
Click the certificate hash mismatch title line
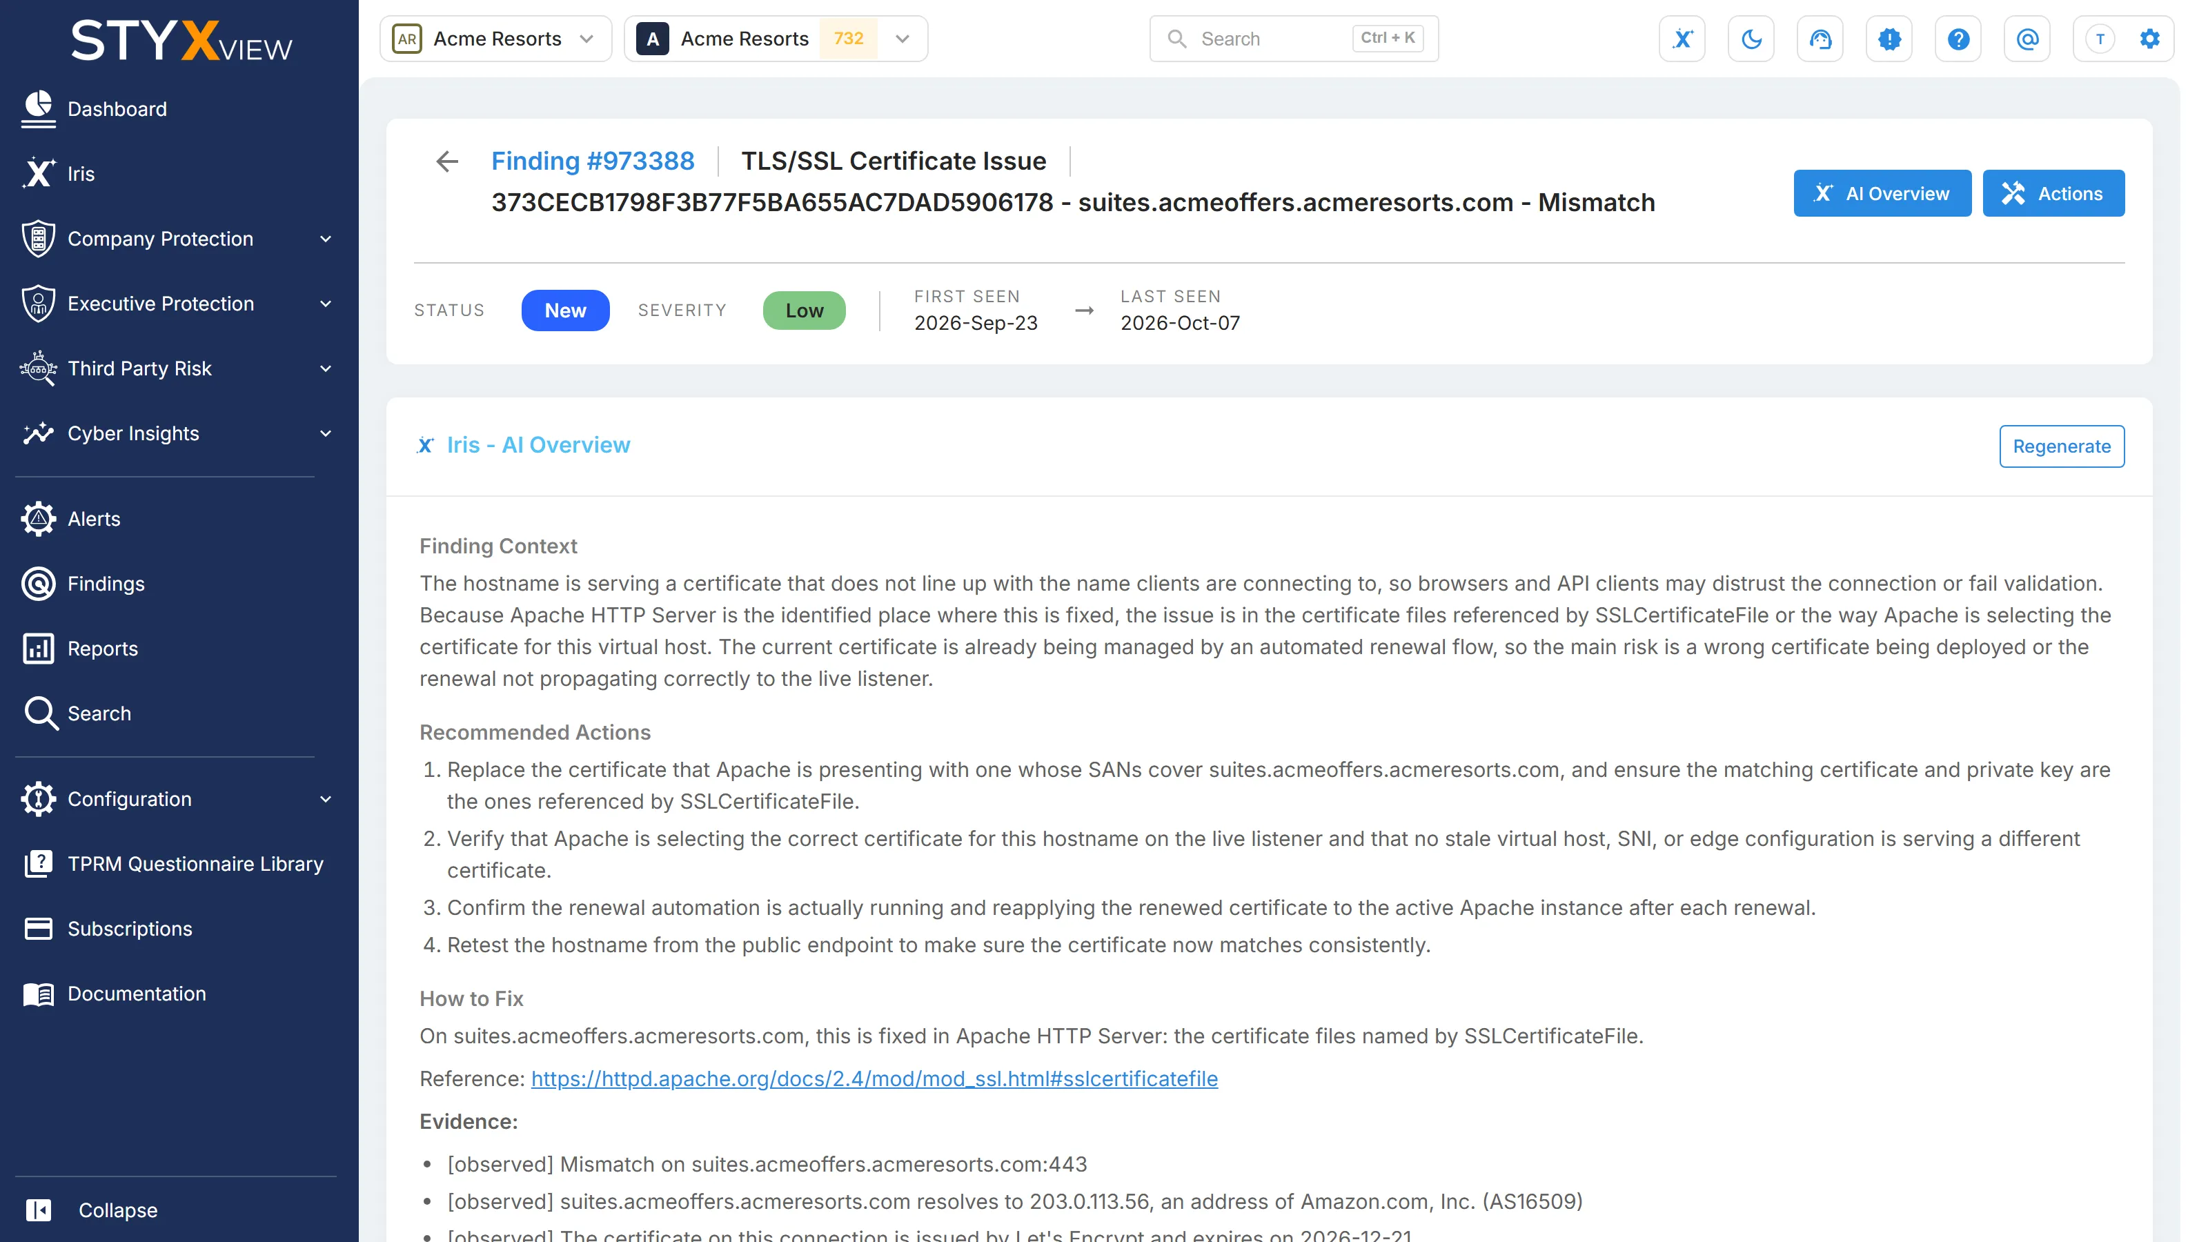pyautogui.click(x=1072, y=202)
